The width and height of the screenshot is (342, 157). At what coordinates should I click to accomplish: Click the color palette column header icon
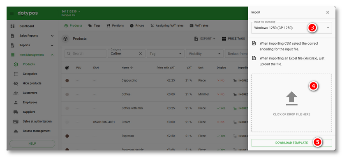pyautogui.click(x=67, y=68)
